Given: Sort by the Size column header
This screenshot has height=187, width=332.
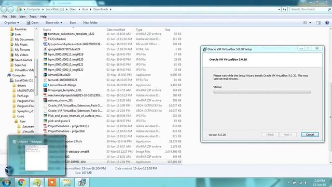Looking at the screenshot, I should pyautogui.click(x=168, y=30).
